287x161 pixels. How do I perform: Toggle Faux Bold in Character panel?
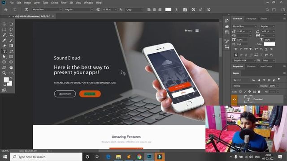(236, 49)
